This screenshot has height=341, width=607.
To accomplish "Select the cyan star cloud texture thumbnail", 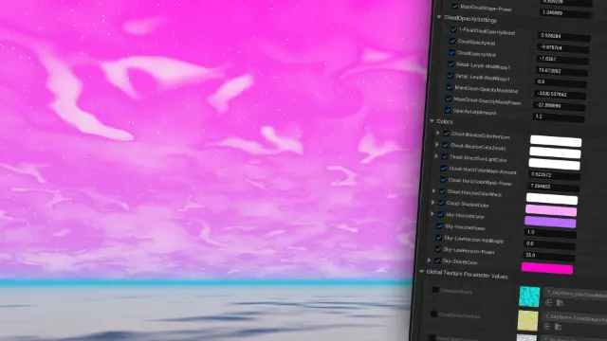I will coord(529,296).
